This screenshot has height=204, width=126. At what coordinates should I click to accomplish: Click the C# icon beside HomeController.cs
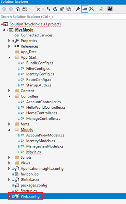pyautogui.click(x=23, y=113)
